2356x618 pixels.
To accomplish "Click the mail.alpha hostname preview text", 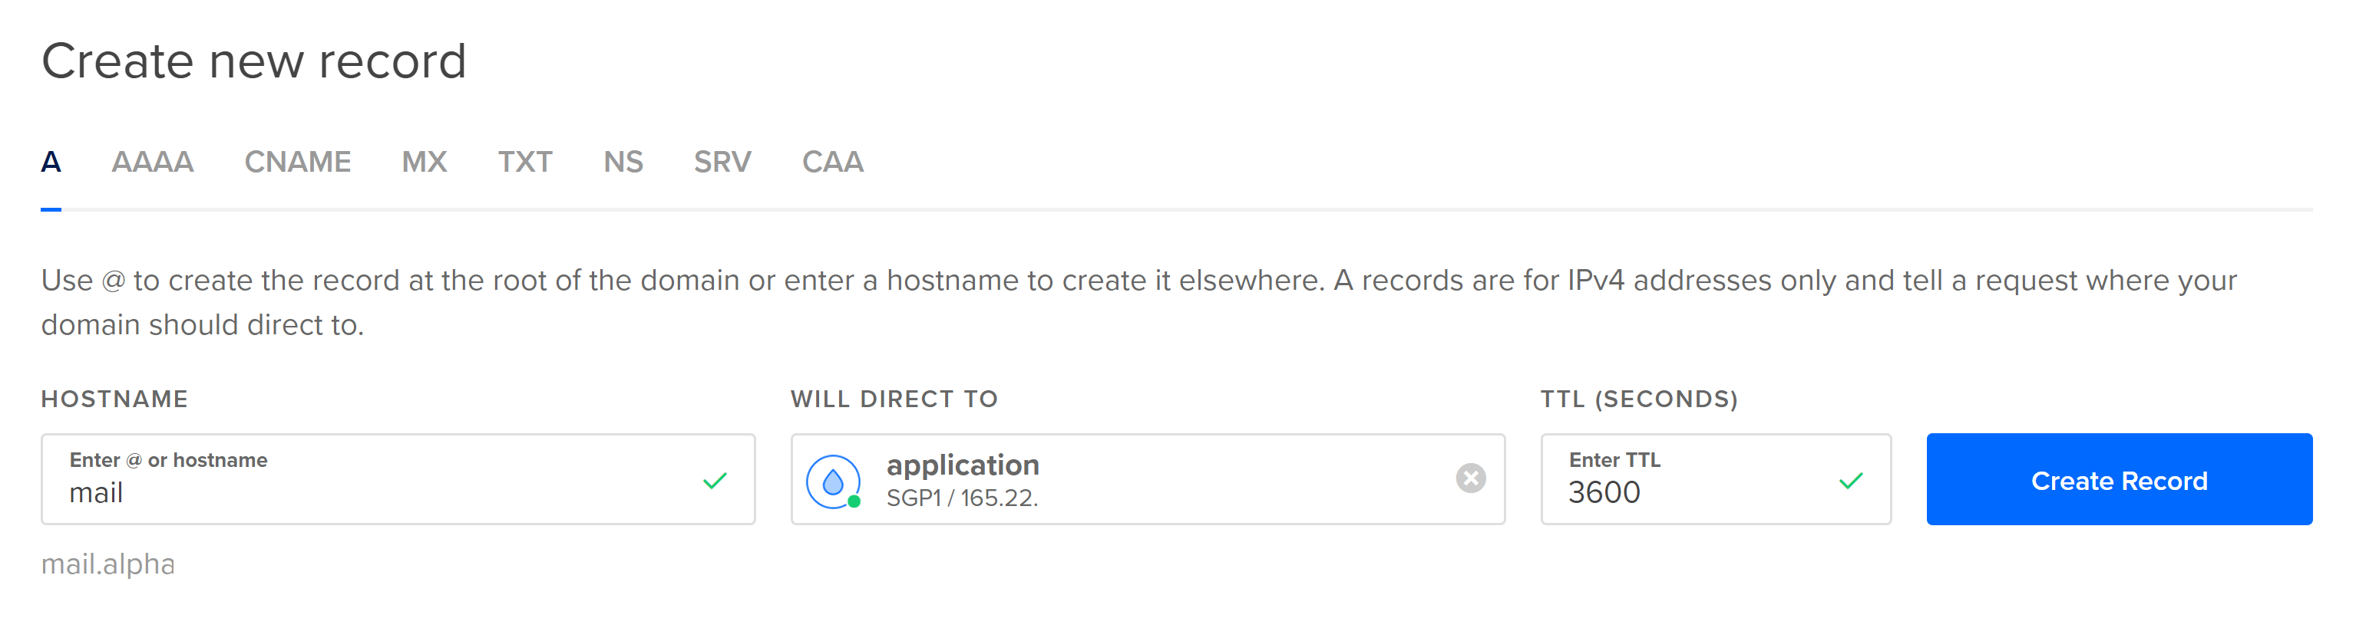I will click(108, 564).
